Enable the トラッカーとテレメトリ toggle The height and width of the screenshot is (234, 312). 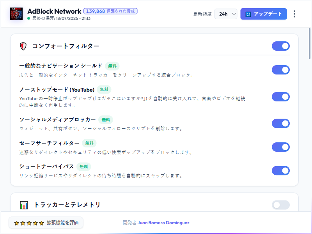280,205
